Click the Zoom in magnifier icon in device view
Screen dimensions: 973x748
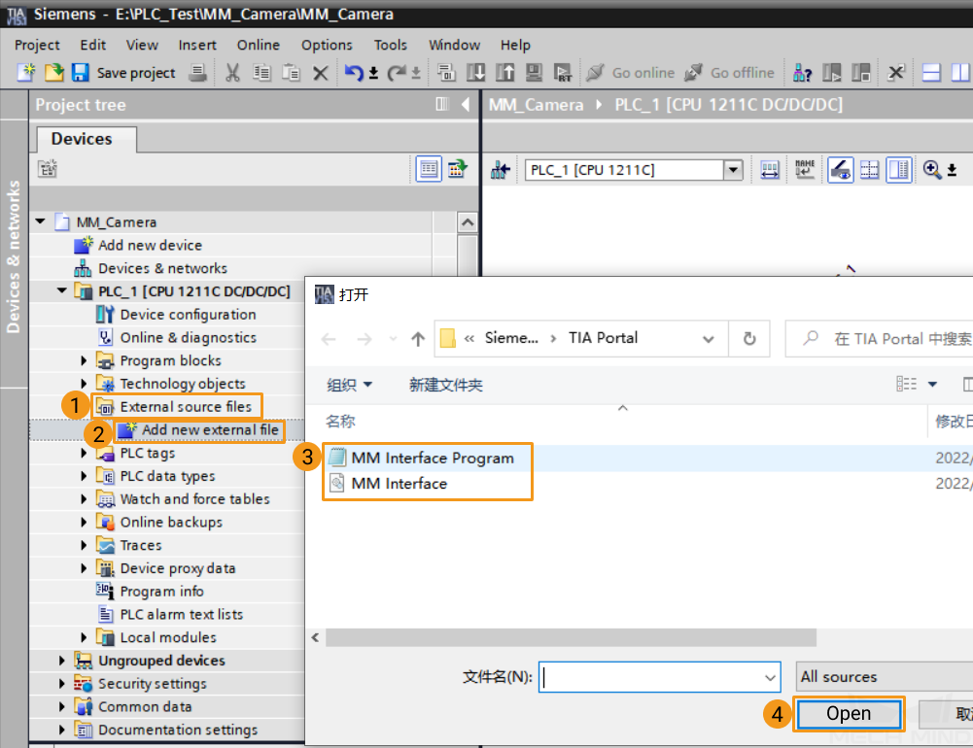click(931, 169)
